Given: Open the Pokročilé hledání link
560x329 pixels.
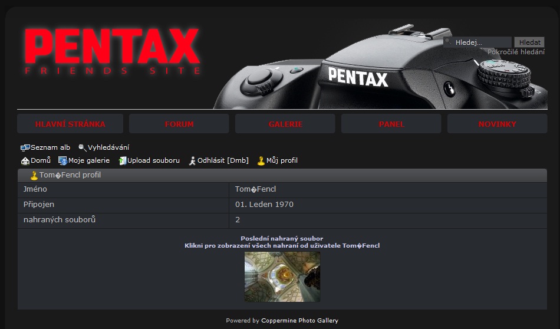Looking at the screenshot, I should click(516, 52).
